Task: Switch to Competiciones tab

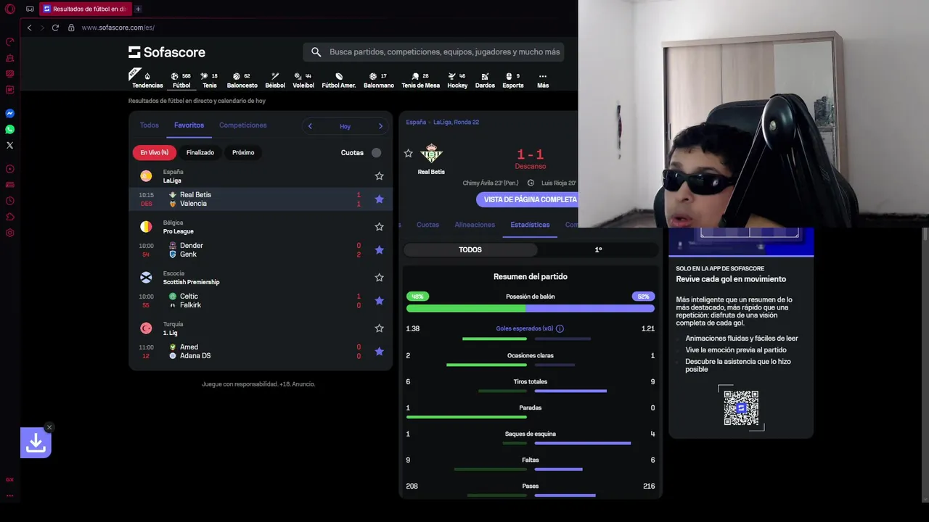Action: 243,125
